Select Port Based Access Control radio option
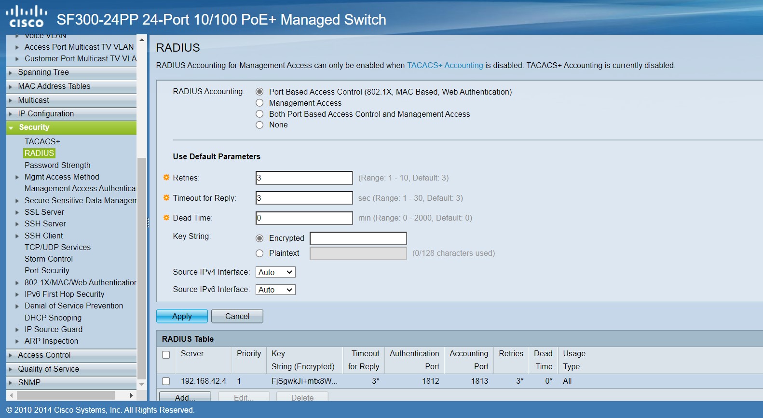This screenshot has width=763, height=418. point(259,92)
